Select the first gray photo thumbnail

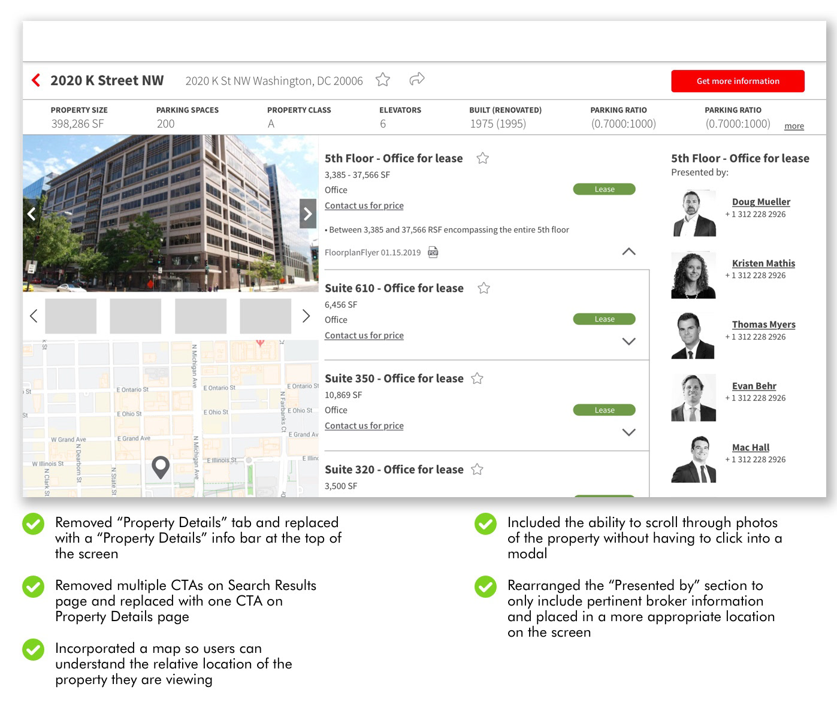pyautogui.click(x=71, y=316)
